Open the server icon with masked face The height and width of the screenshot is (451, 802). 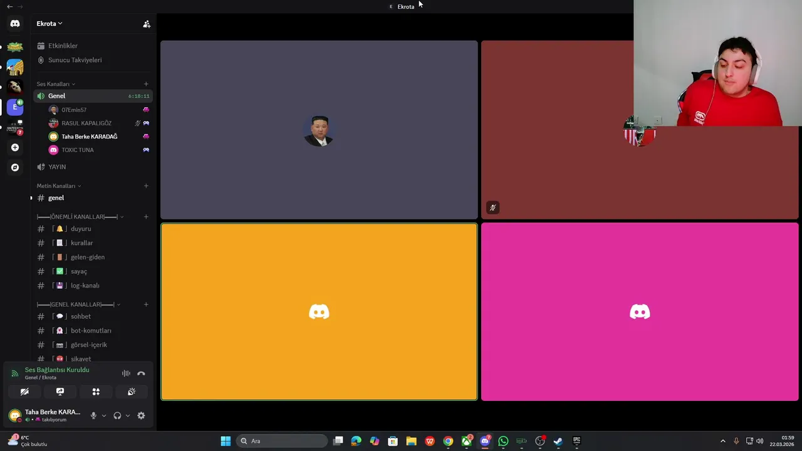[15, 87]
